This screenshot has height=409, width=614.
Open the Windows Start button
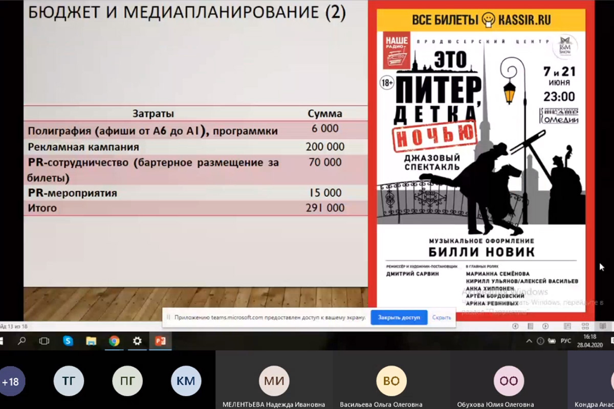coord(2,340)
